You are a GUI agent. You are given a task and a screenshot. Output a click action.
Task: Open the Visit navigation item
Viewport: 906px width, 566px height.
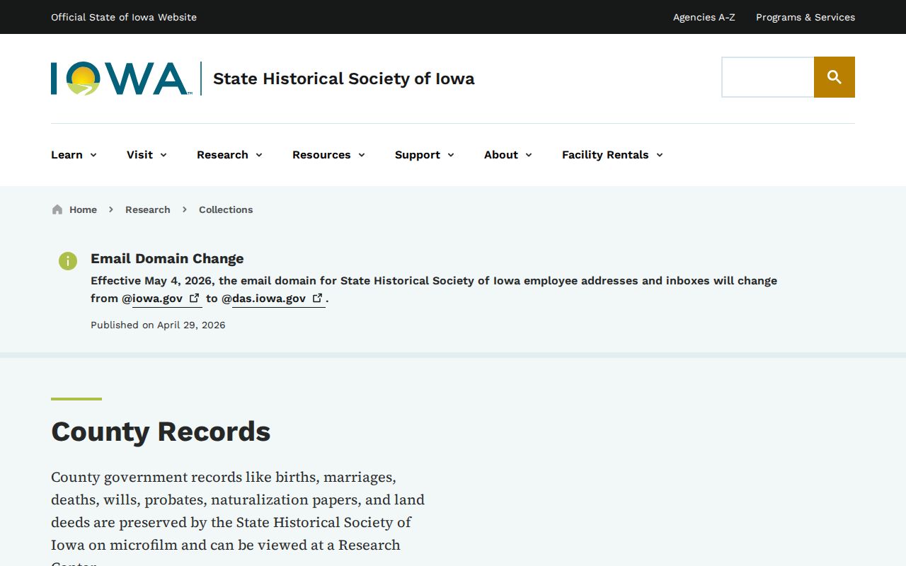(x=139, y=155)
